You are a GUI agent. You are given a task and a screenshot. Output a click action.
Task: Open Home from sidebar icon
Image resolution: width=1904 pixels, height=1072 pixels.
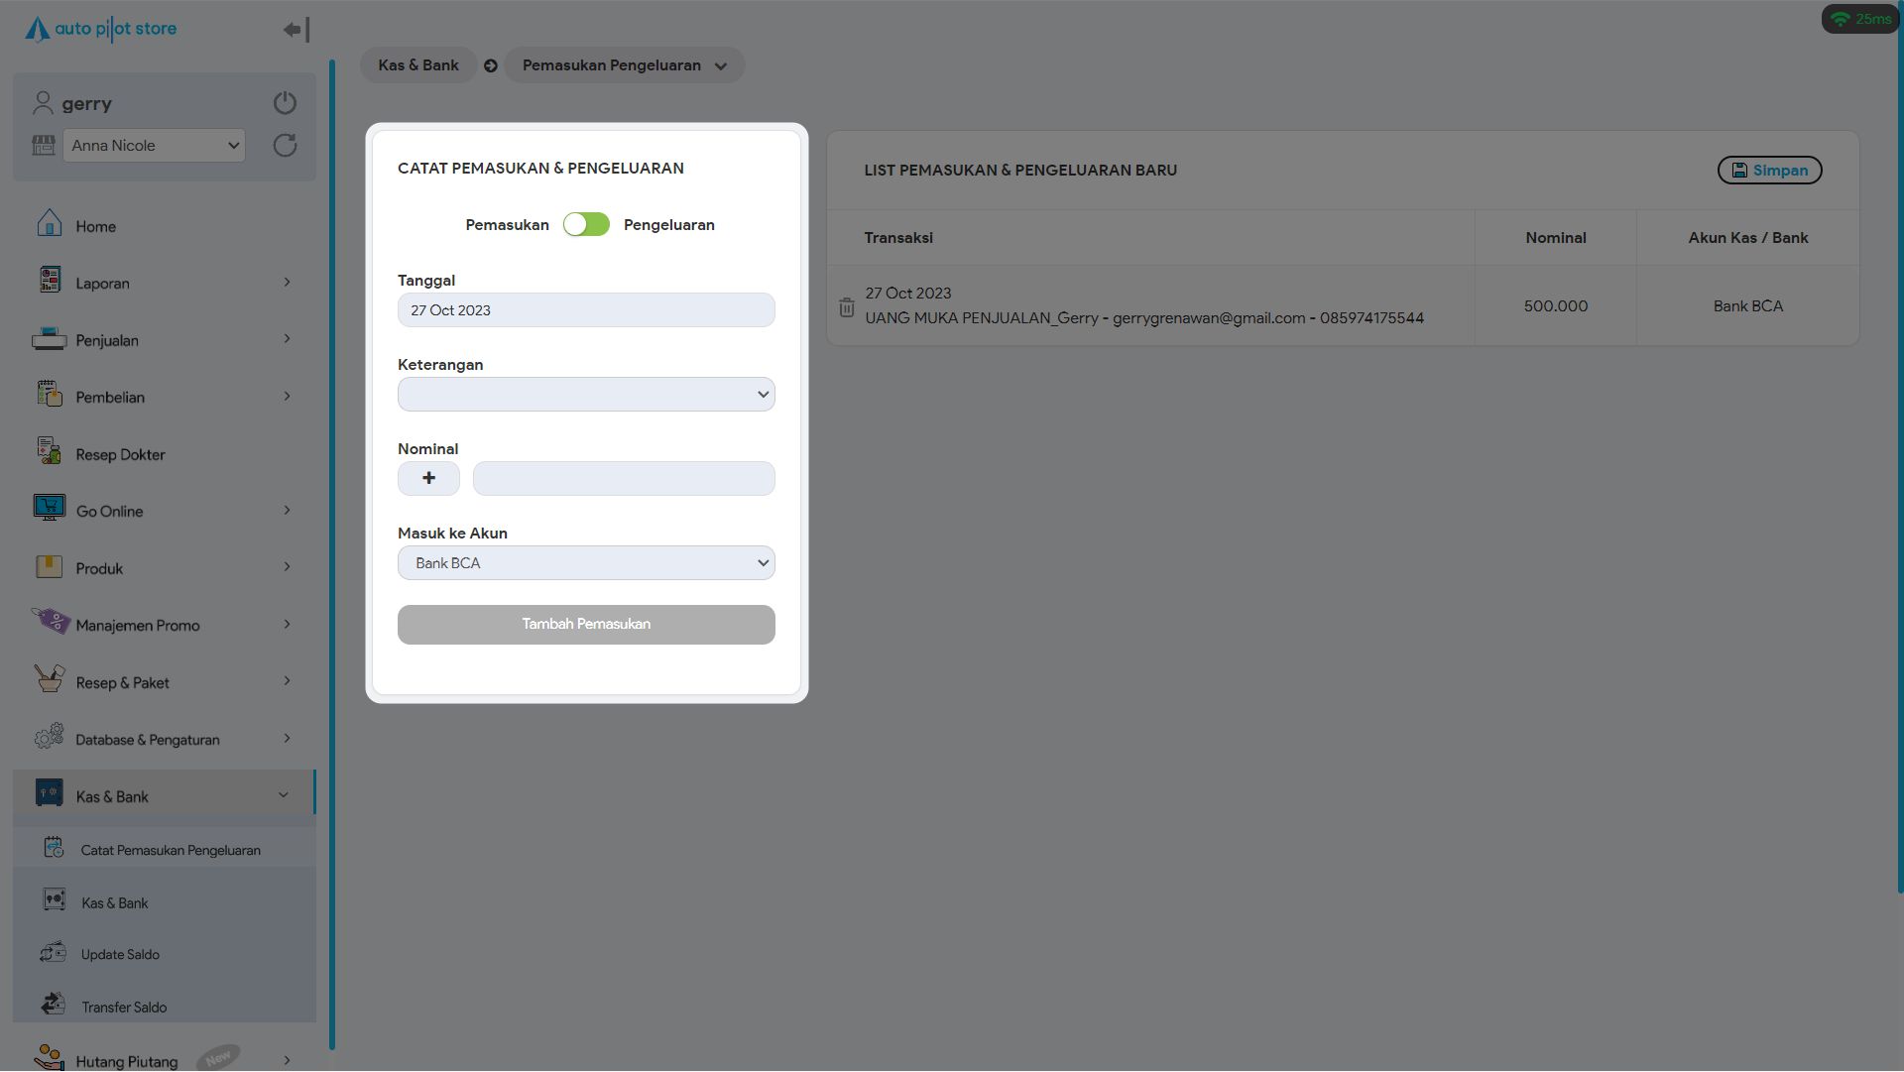[49, 225]
